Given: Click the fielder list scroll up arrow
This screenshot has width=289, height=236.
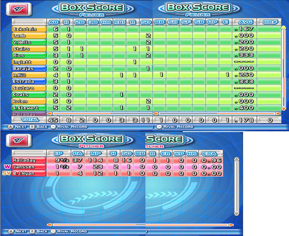Looking at the screenshot, I should (284, 27).
